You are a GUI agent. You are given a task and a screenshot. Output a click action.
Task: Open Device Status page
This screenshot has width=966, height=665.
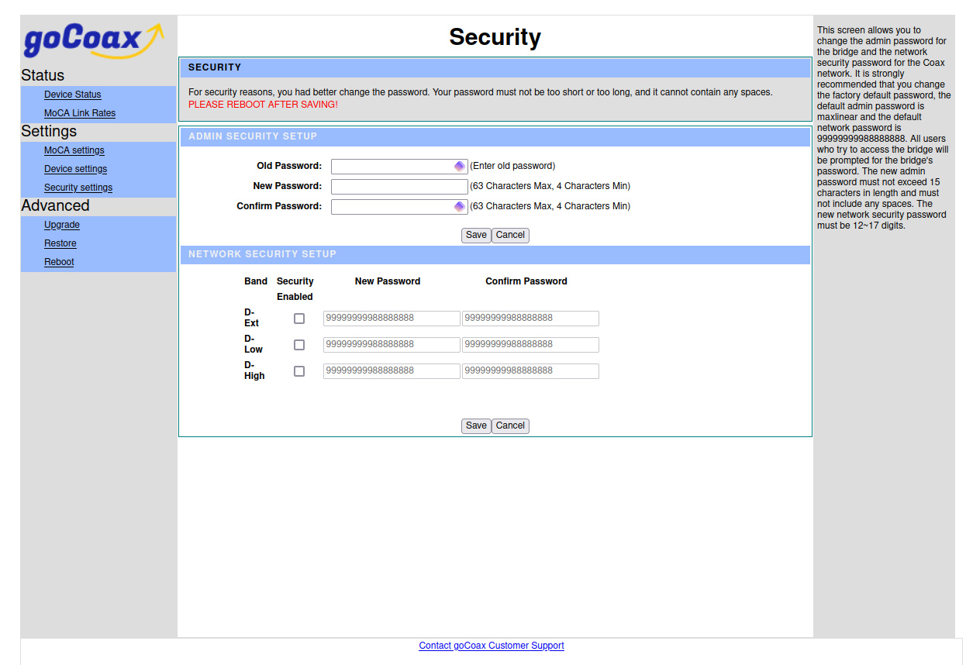point(73,95)
